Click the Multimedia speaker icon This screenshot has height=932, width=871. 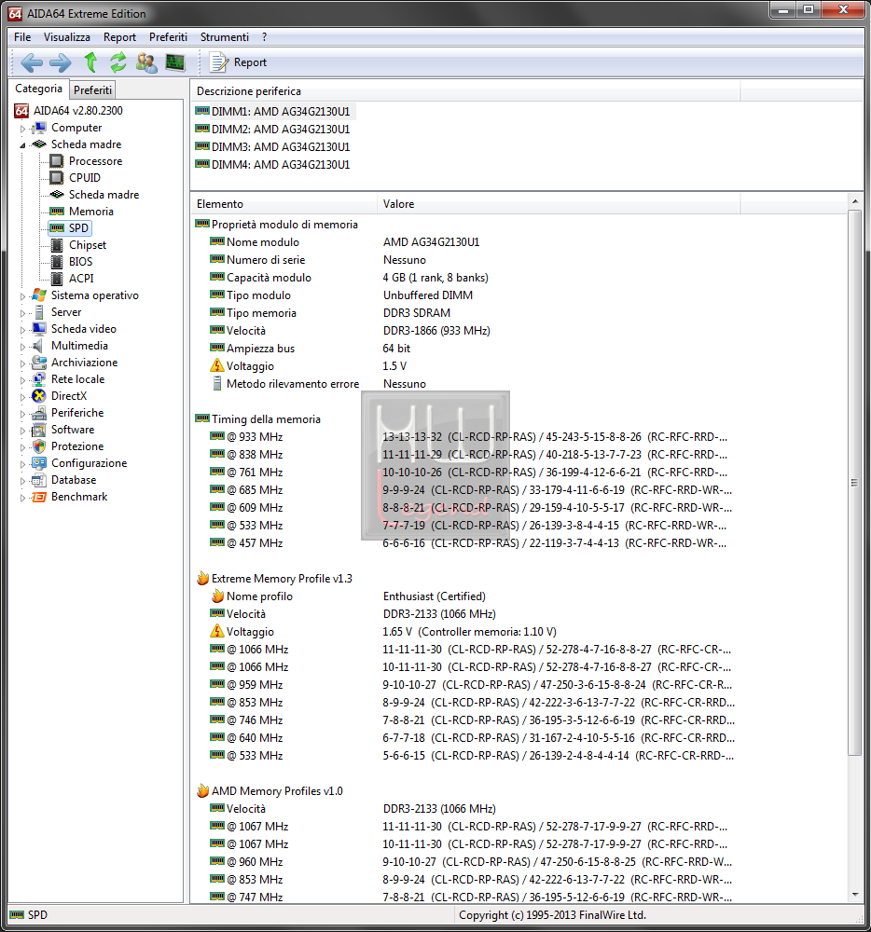click(x=38, y=346)
